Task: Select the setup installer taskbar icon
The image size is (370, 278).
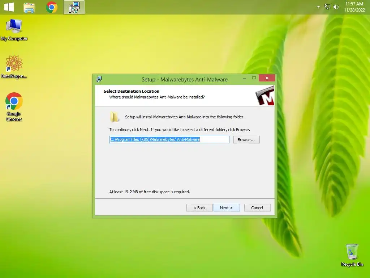Action: (74, 7)
